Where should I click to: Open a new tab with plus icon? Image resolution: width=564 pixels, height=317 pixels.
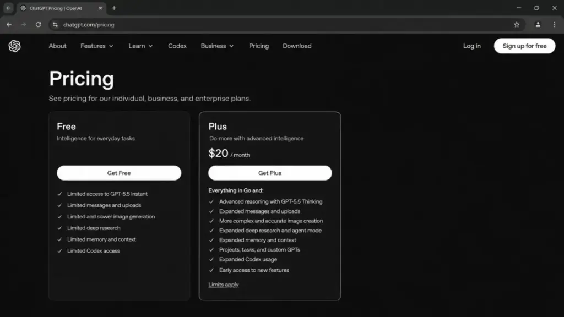(114, 8)
